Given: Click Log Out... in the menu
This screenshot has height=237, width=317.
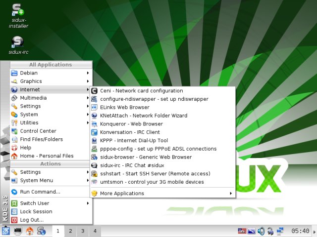Looking at the screenshot, I should (32, 220).
